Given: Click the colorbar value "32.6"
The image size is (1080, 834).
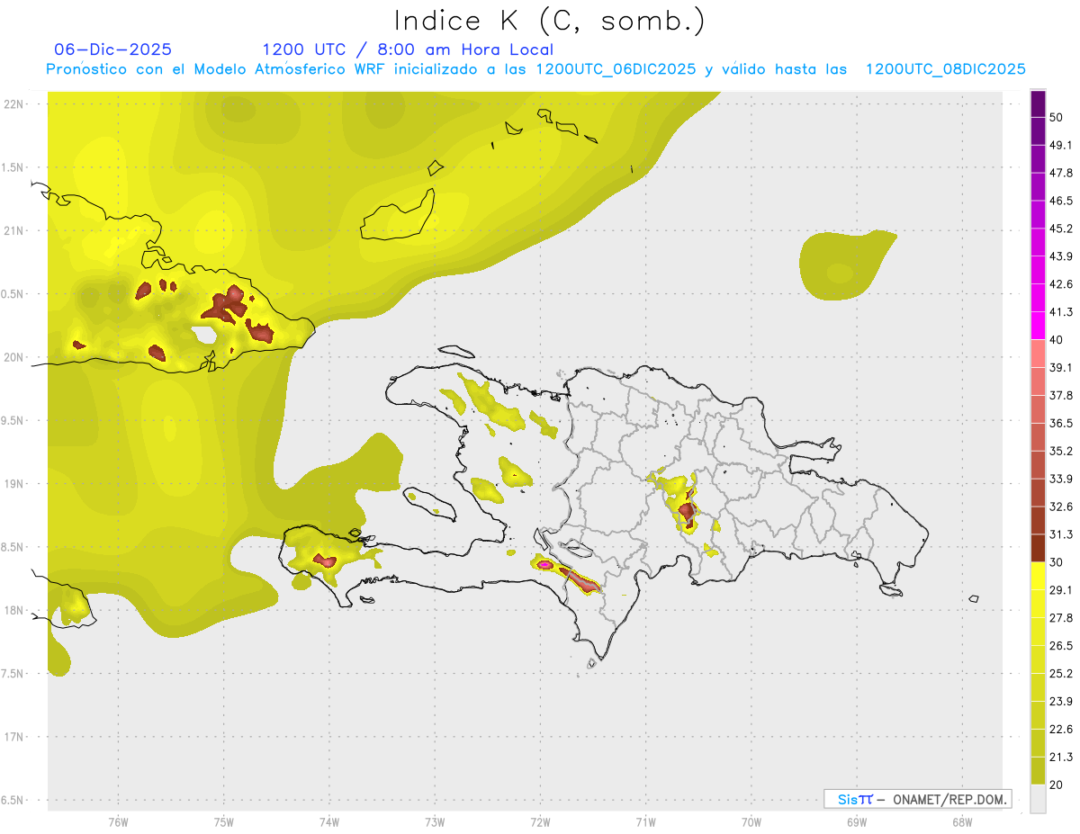Looking at the screenshot, I should [1060, 507].
